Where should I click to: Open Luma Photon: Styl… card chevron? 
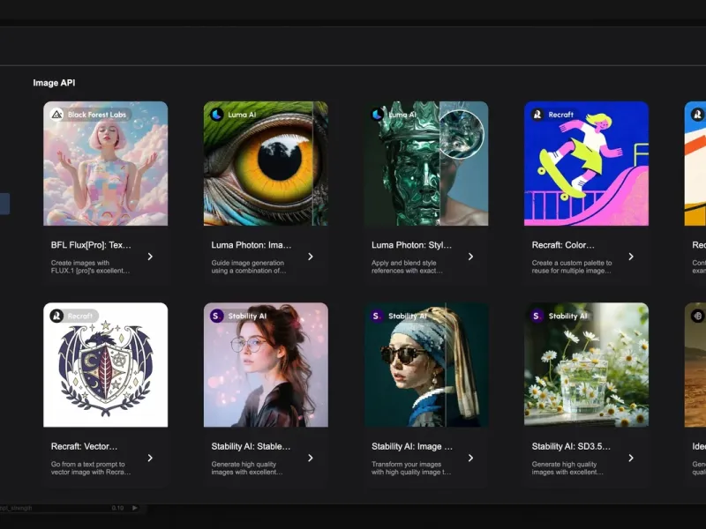tap(470, 257)
